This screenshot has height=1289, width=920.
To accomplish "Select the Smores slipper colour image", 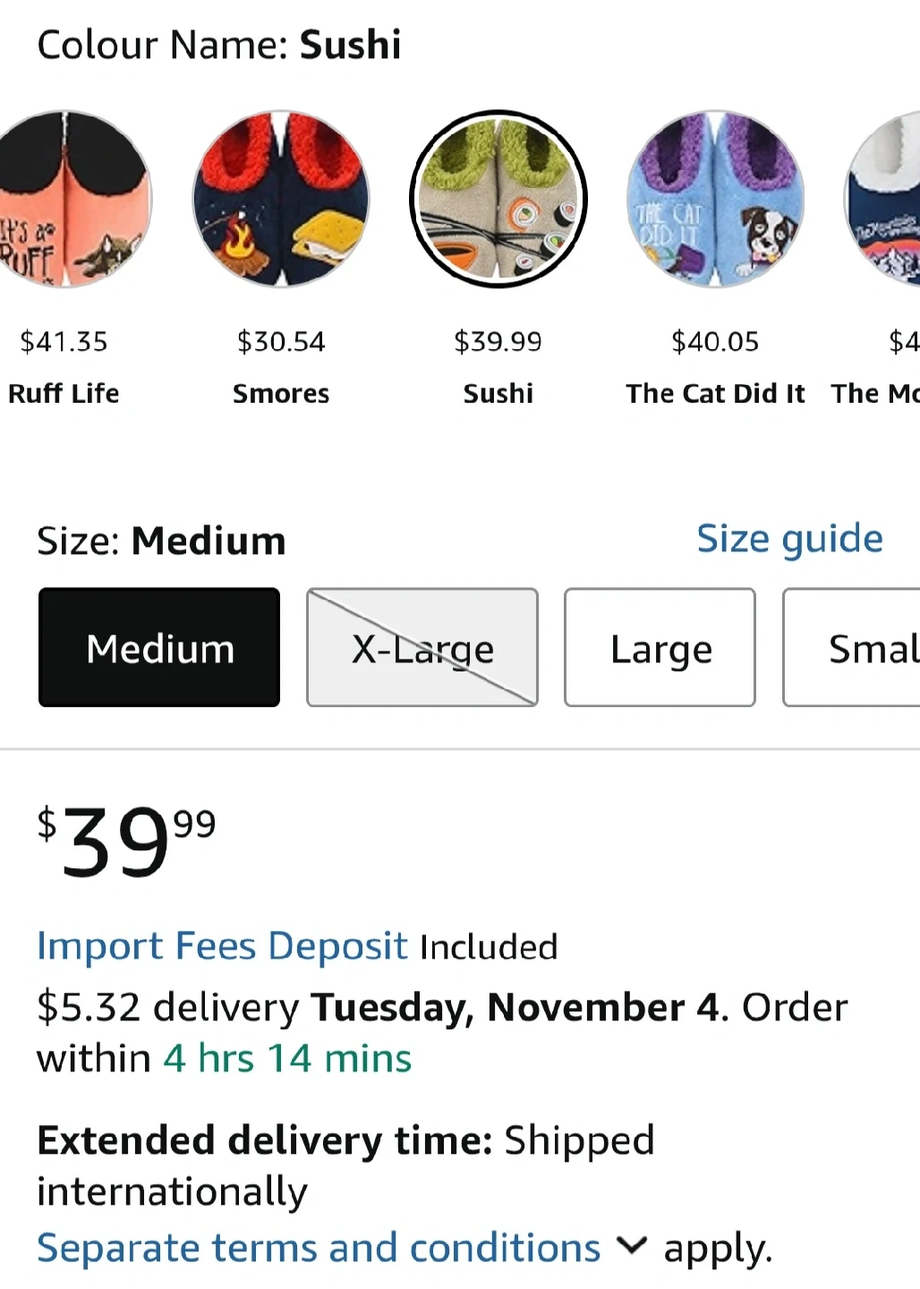I will 281,199.
